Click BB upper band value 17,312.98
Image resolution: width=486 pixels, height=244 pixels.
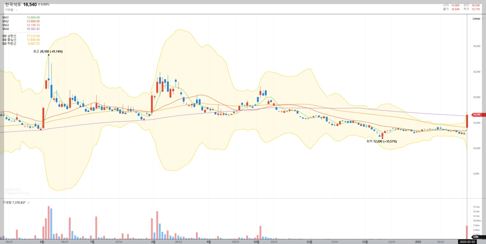pyautogui.click(x=33, y=36)
